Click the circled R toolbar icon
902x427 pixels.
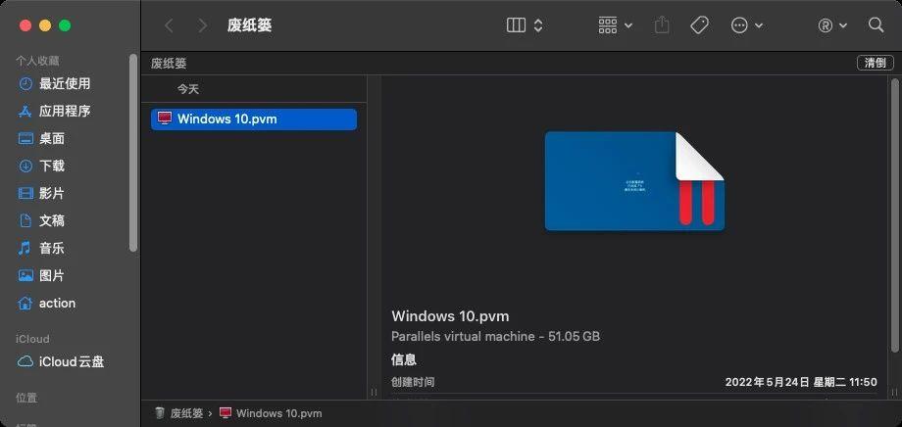pos(826,25)
